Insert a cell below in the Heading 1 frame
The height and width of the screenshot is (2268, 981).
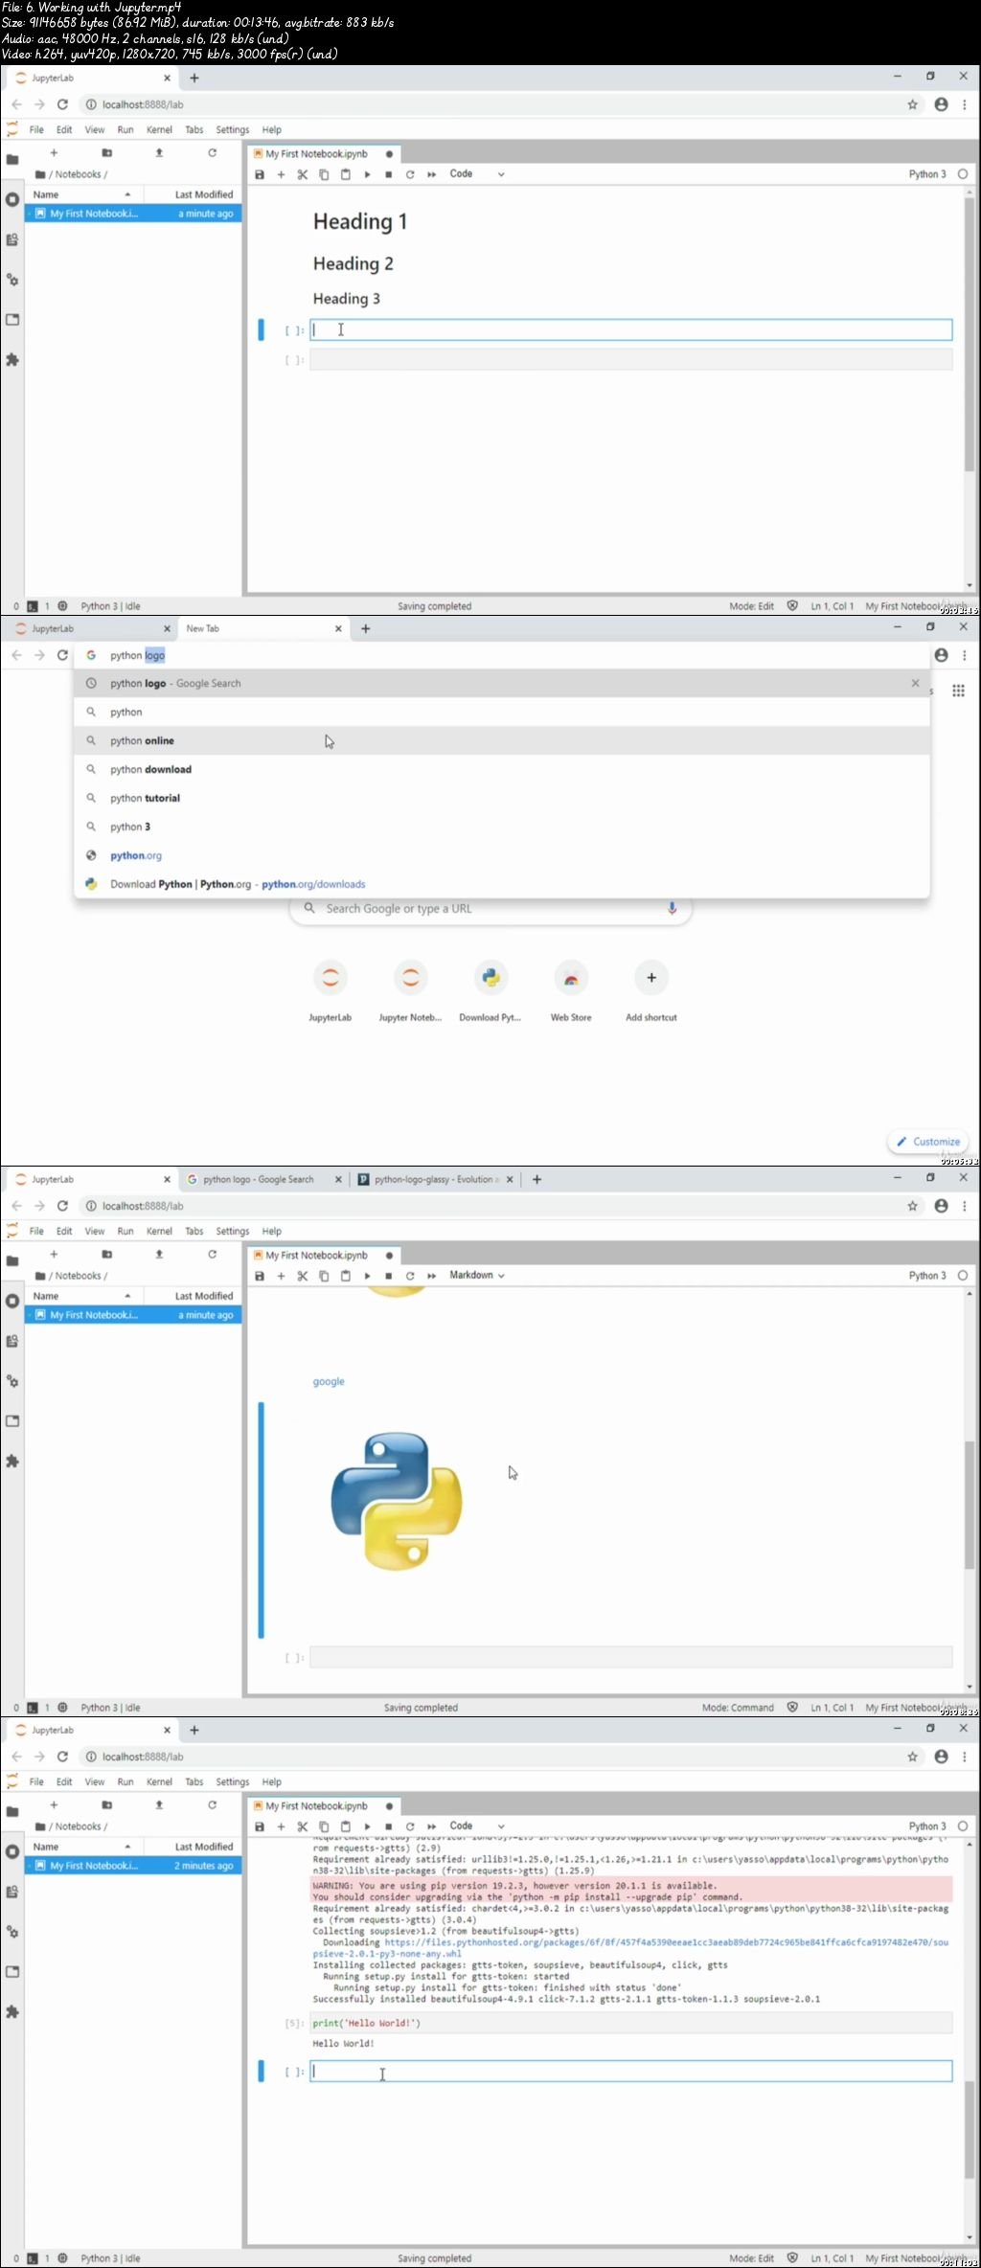point(281,174)
